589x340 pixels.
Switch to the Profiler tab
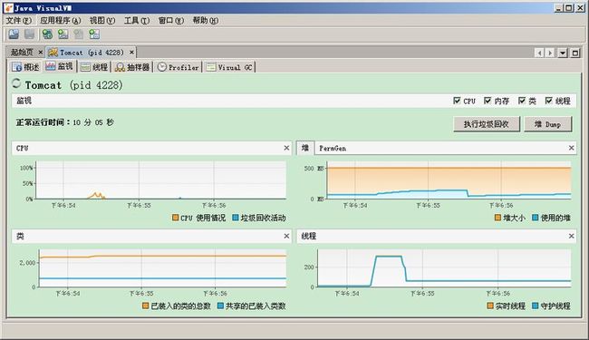(x=178, y=67)
